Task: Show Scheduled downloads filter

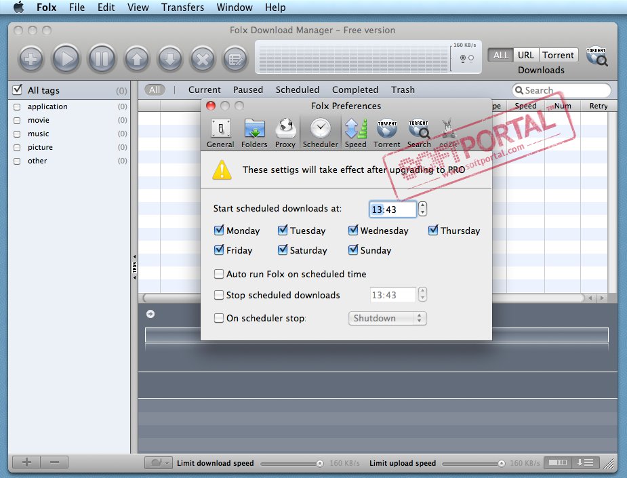Action: (x=297, y=89)
